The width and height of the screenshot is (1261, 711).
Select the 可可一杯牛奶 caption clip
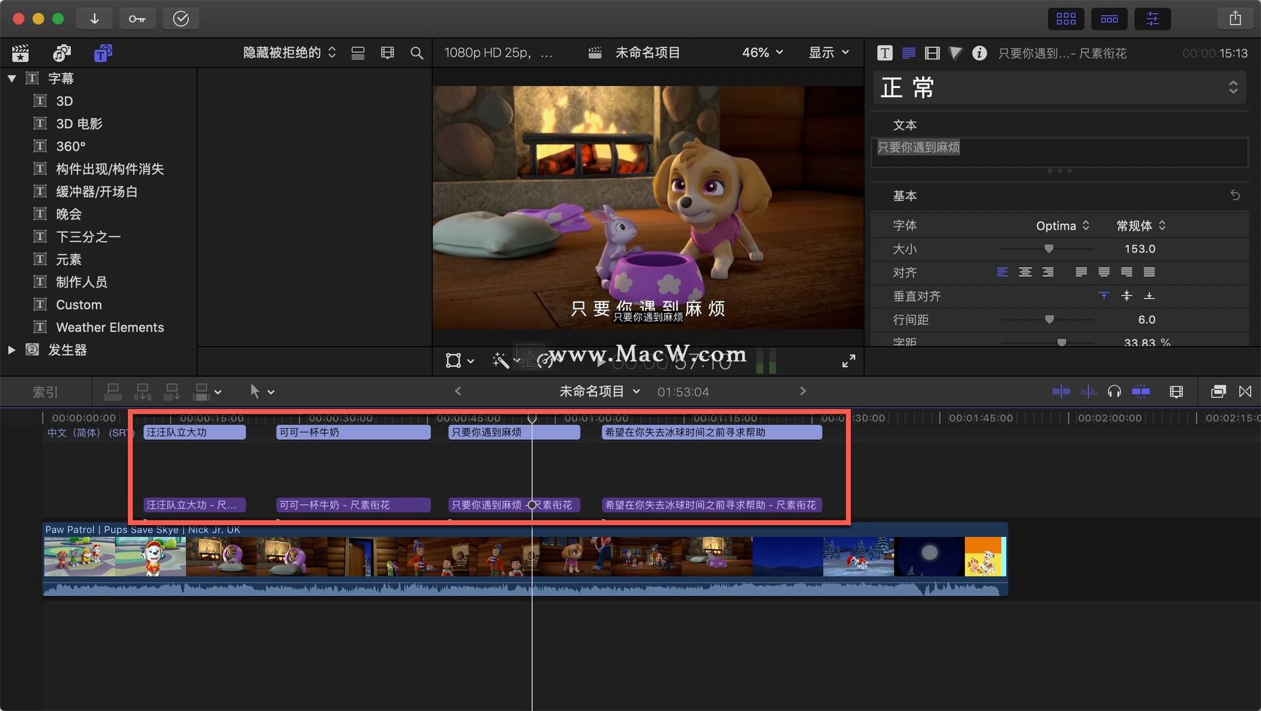(x=353, y=432)
